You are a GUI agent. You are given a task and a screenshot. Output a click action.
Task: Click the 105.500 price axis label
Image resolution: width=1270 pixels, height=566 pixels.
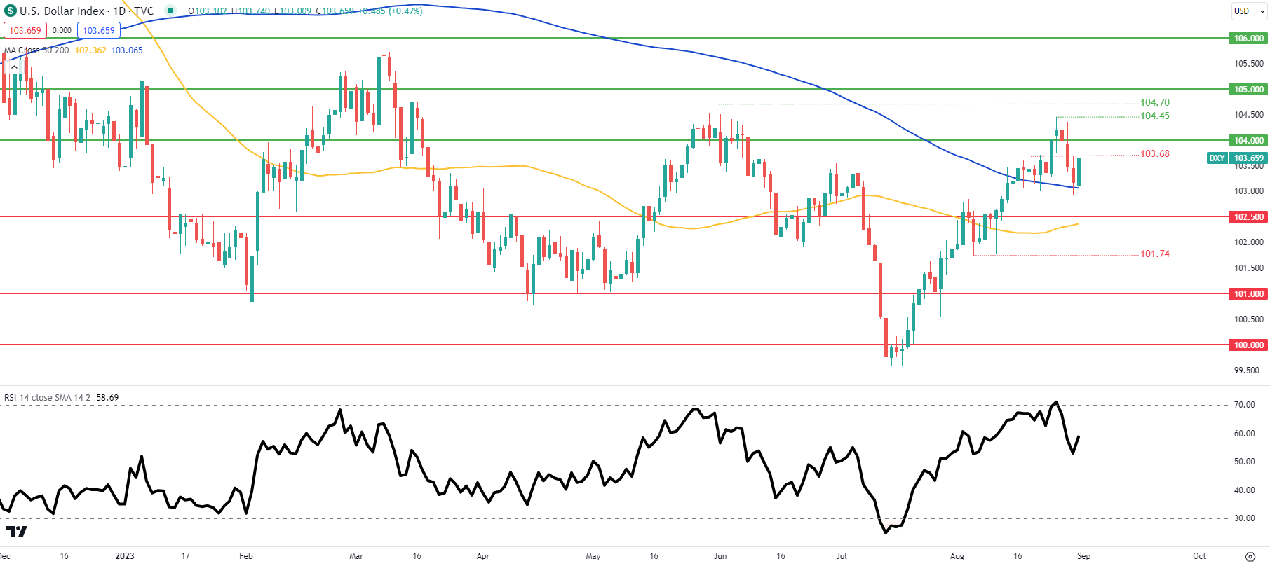1249,64
